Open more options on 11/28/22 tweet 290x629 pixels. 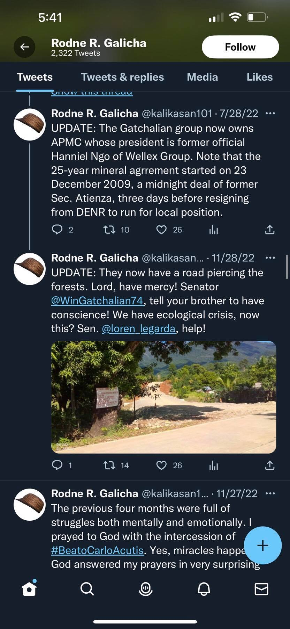(x=270, y=258)
